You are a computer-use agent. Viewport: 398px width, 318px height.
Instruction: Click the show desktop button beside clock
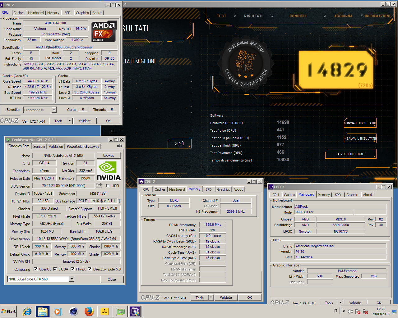[394, 311]
